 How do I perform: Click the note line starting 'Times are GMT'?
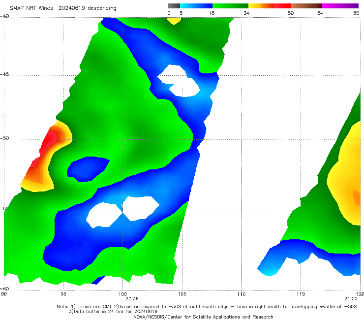[x=207, y=307]
